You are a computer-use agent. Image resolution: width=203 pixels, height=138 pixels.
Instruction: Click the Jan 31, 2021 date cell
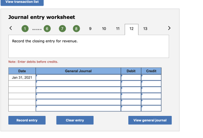[22, 78]
